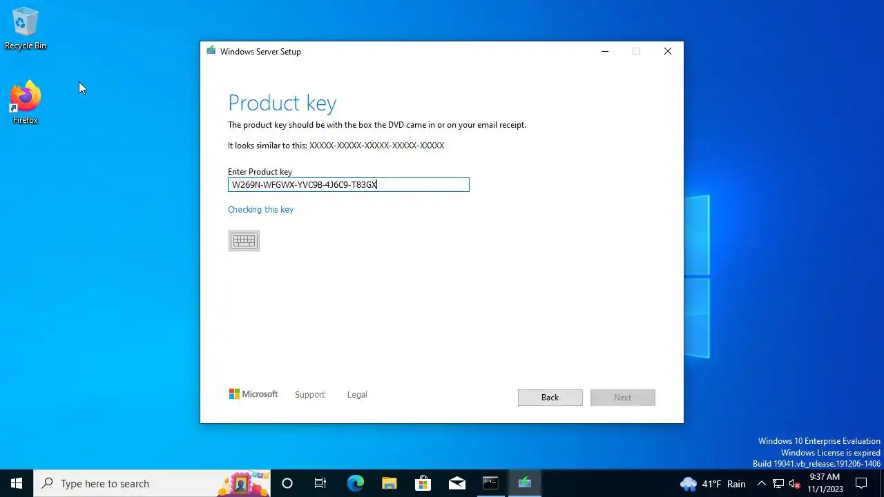Select the Recycle Bin desktop icon
The image size is (884, 497).
click(x=26, y=29)
